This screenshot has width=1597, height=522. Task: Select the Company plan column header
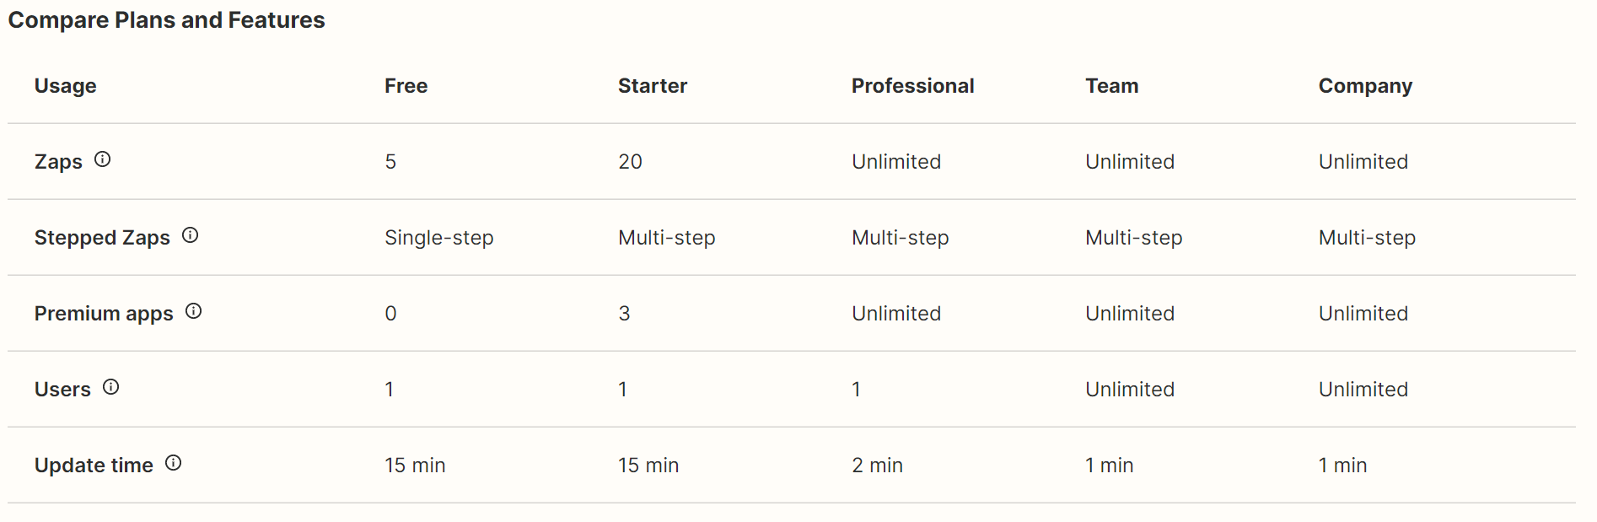click(1365, 87)
